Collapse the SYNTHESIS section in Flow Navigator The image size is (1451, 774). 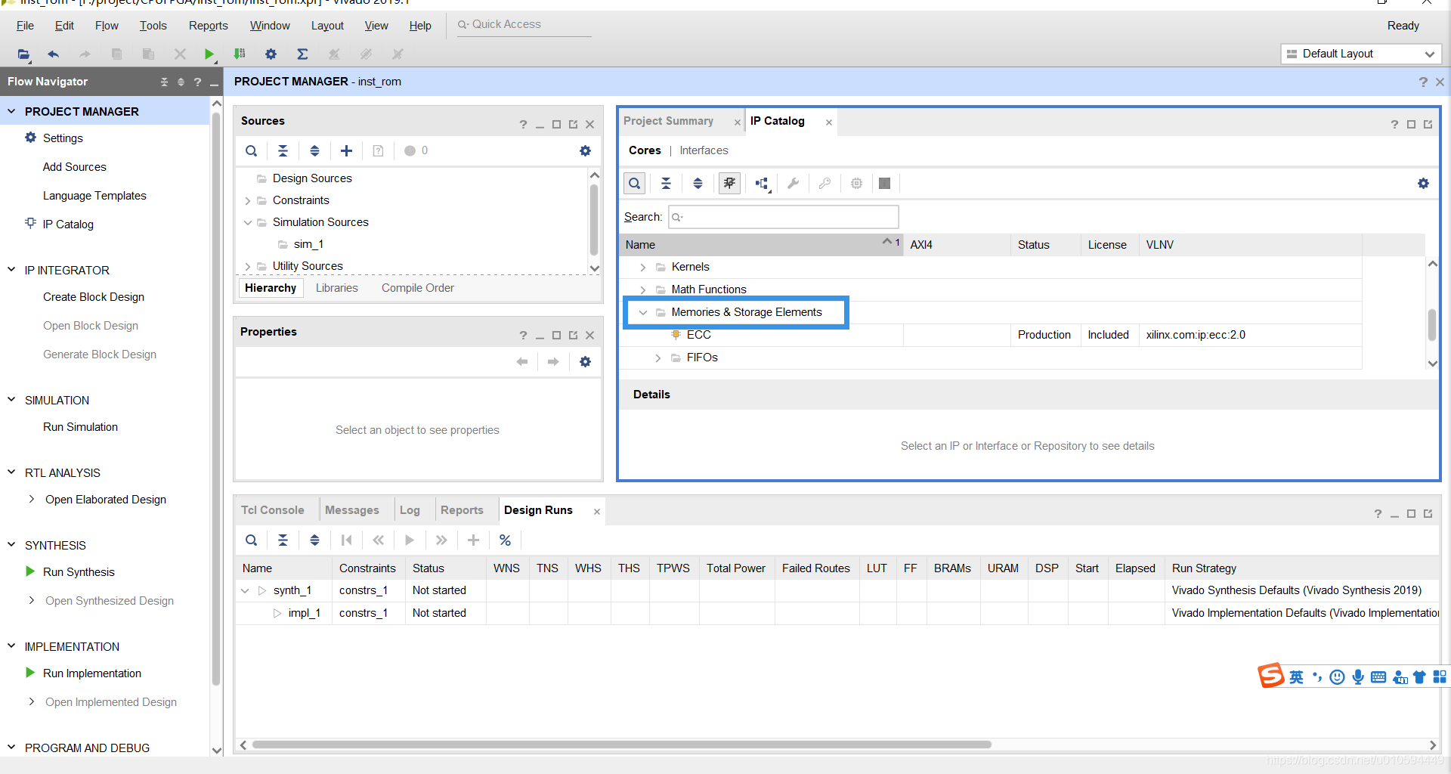point(11,545)
